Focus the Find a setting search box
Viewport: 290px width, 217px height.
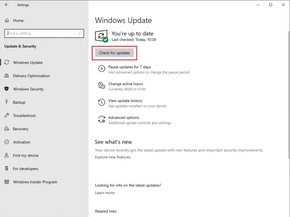(x=44, y=33)
